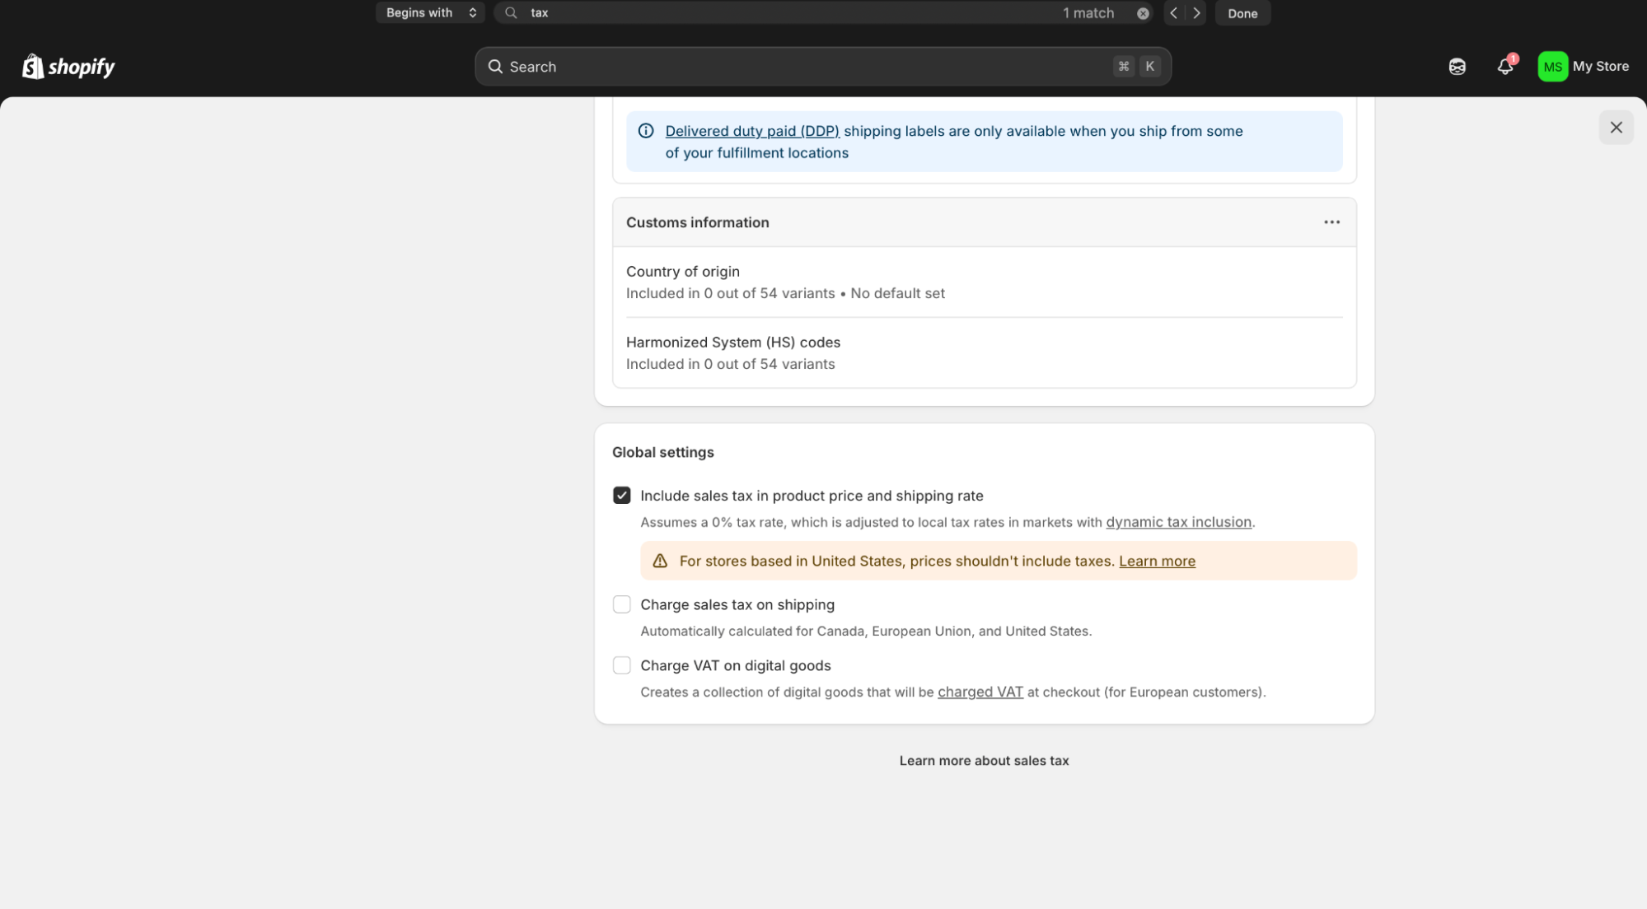Go to previous find match

1173,13
